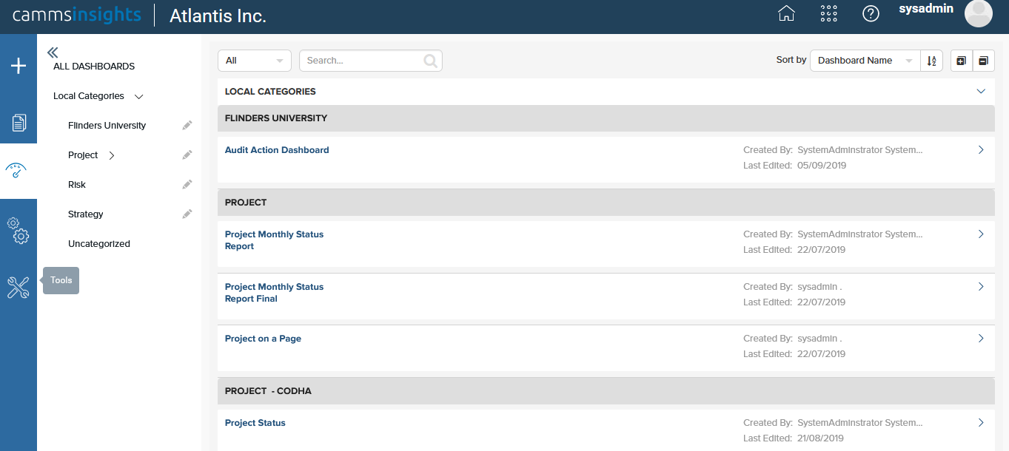Toggle A-Z sort order icon
Image resolution: width=1009 pixels, height=451 pixels.
[931, 61]
